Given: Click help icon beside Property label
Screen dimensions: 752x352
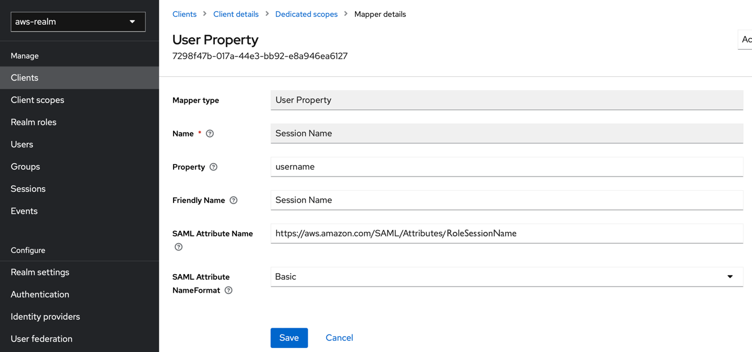Looking at the screenshot, I should click(x=213, y=167).
